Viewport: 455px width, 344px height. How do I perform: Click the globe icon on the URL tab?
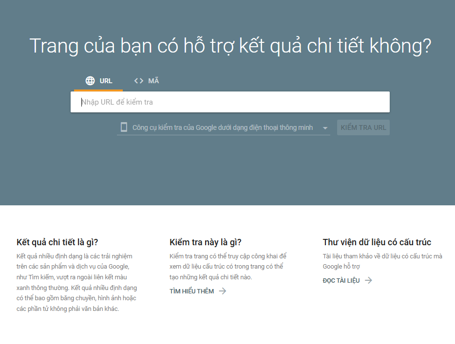pyautogui.click(x=90, y=81)
